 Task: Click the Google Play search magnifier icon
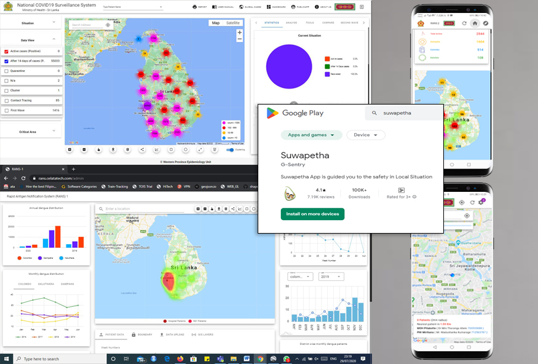[374, 113]
